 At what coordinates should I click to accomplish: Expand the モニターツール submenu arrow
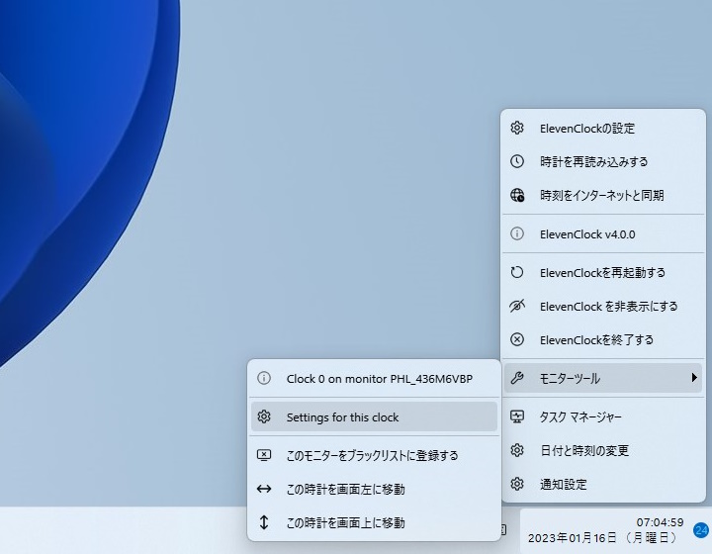coord(694,377)
